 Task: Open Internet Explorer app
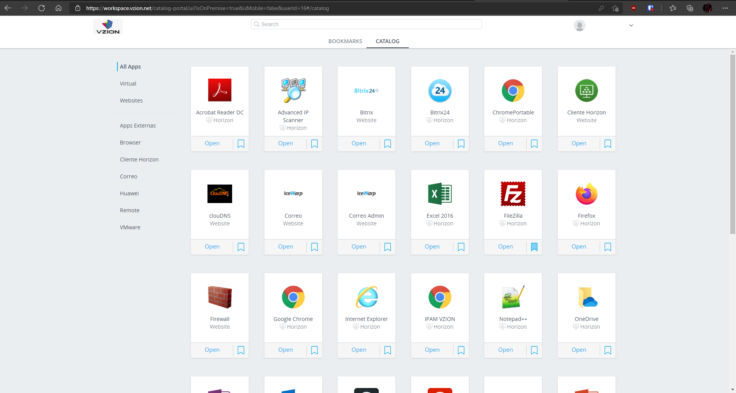click(x=359, y=350)
